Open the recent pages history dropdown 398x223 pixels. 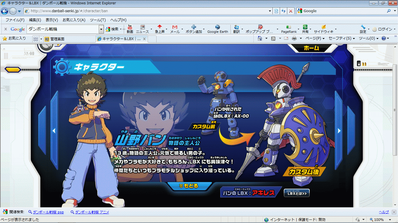(20, 11)
